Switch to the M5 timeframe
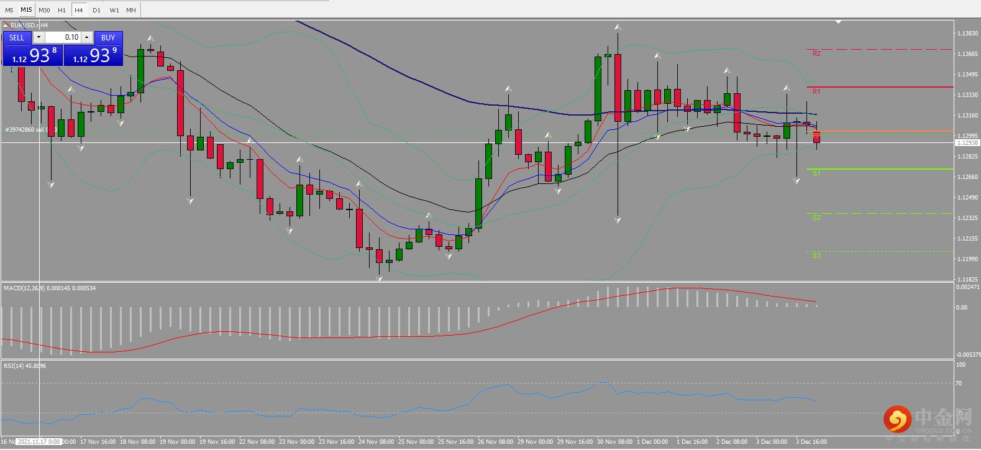 tap(9, 10)
